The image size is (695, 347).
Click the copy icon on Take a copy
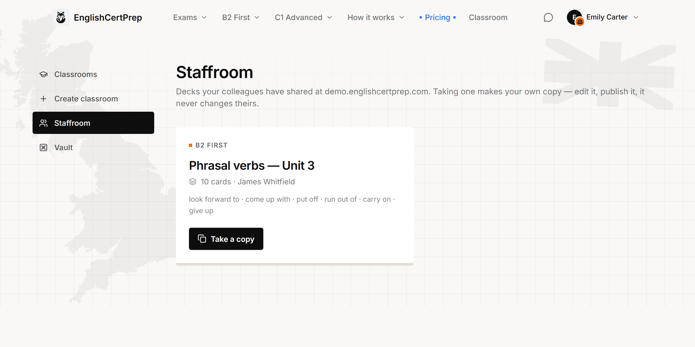(202, 239)
